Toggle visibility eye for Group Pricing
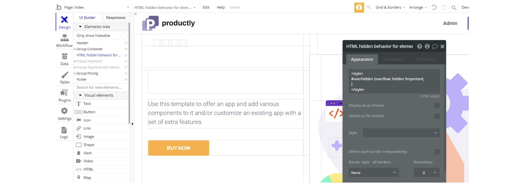The height and width of the screenshot is (184, 525). [x=126, y=73]
